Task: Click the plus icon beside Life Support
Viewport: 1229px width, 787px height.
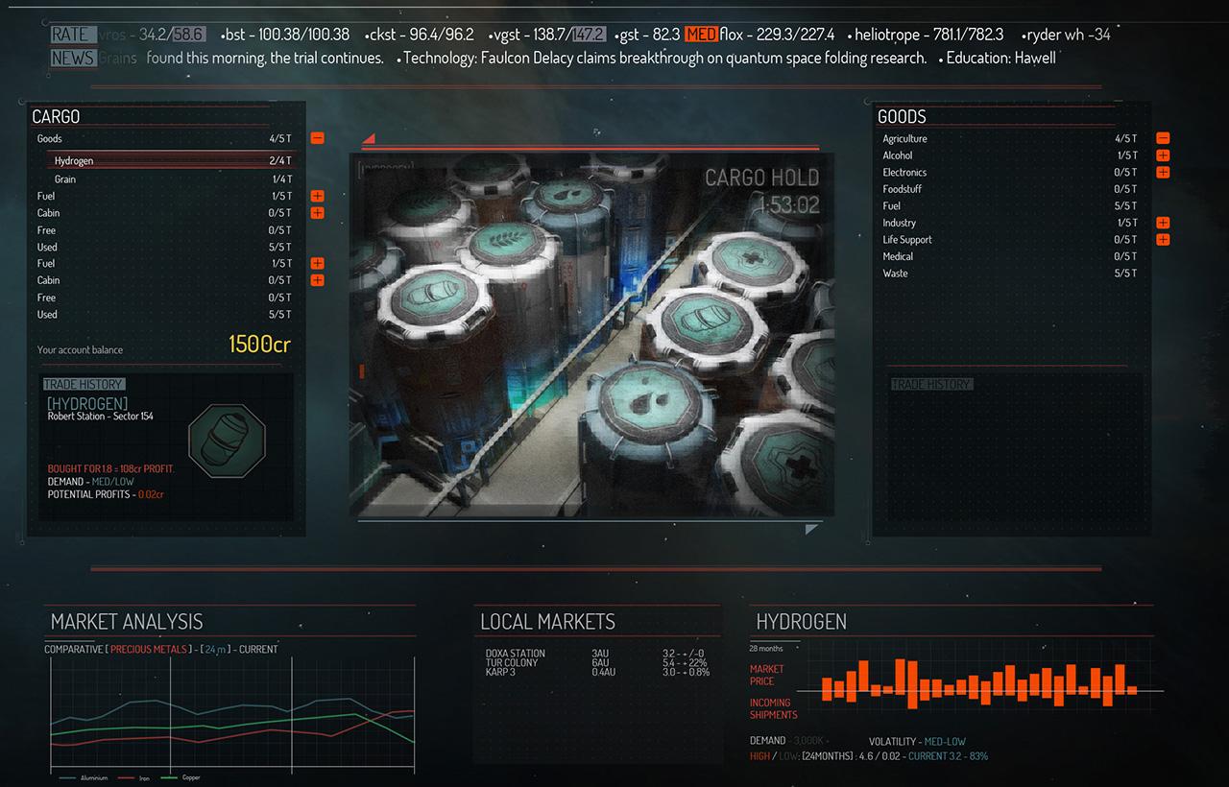Action: (1162, 240)
